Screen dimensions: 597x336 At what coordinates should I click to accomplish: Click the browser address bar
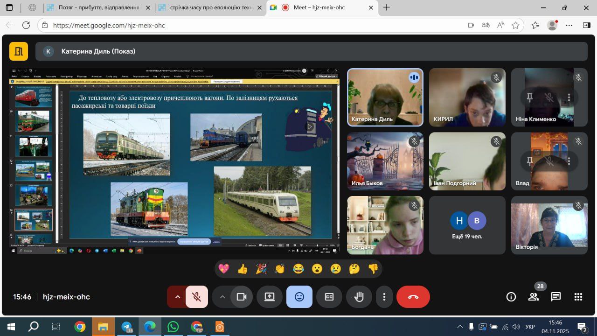[257, 25]
